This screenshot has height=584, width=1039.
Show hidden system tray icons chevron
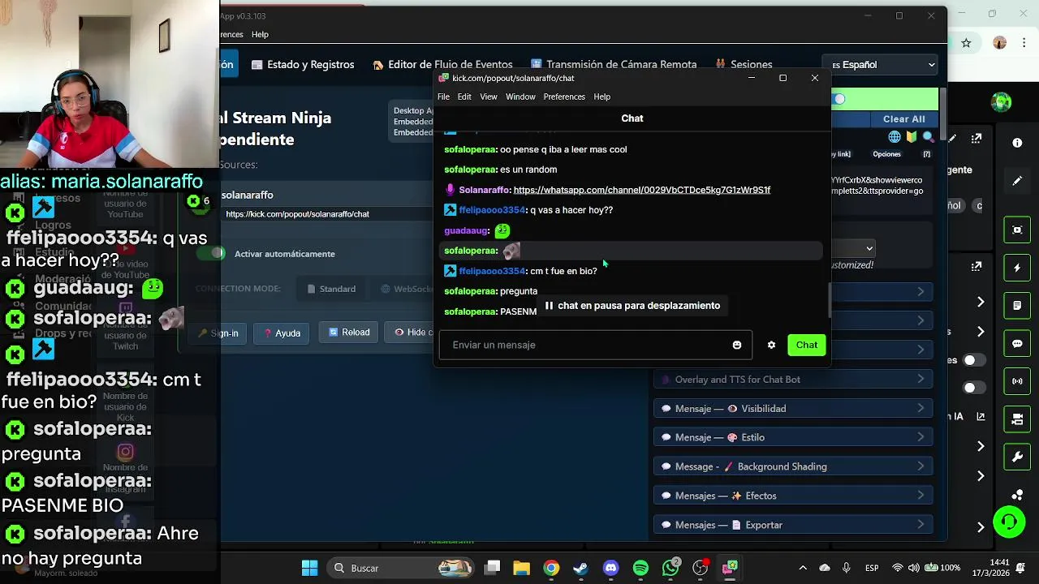[803, 568]
